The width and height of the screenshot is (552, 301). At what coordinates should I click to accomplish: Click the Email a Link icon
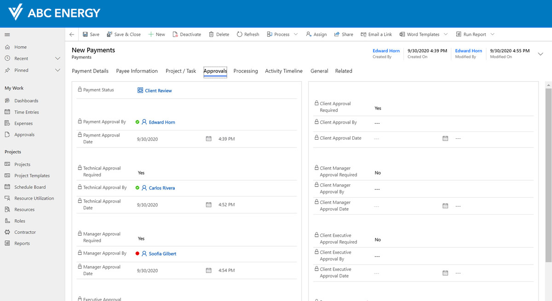[363, 34]
